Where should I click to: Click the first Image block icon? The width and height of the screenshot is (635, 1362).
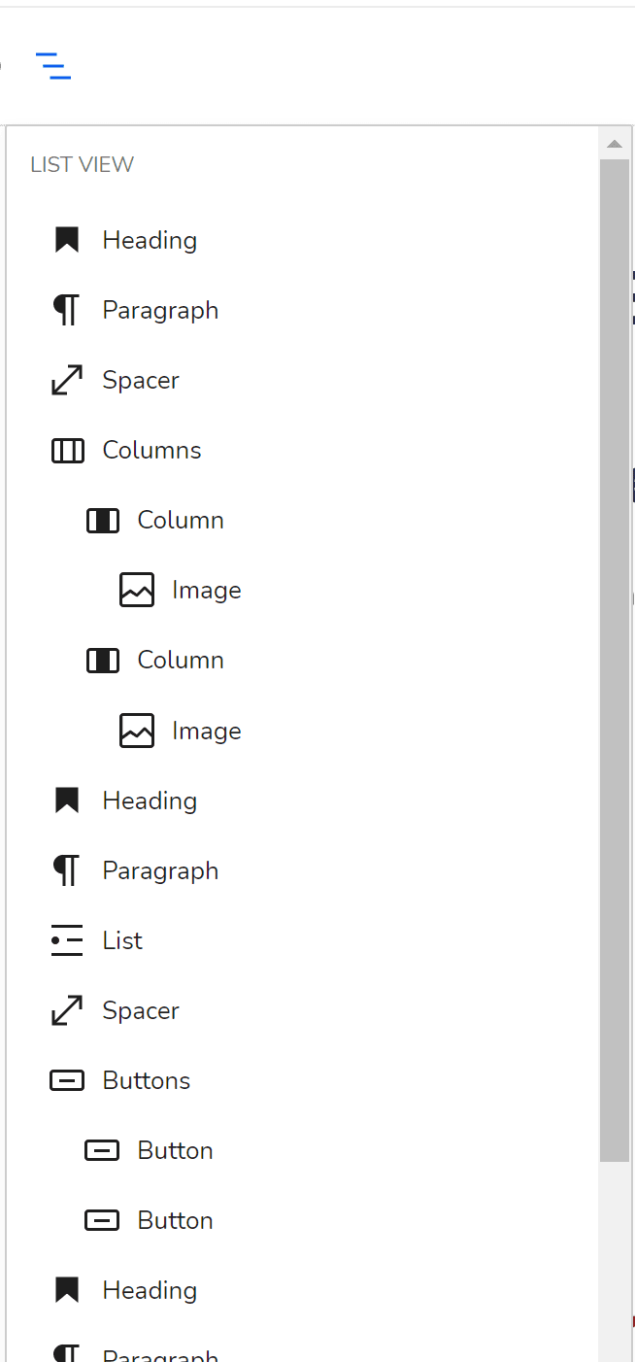tap(137, 590)
